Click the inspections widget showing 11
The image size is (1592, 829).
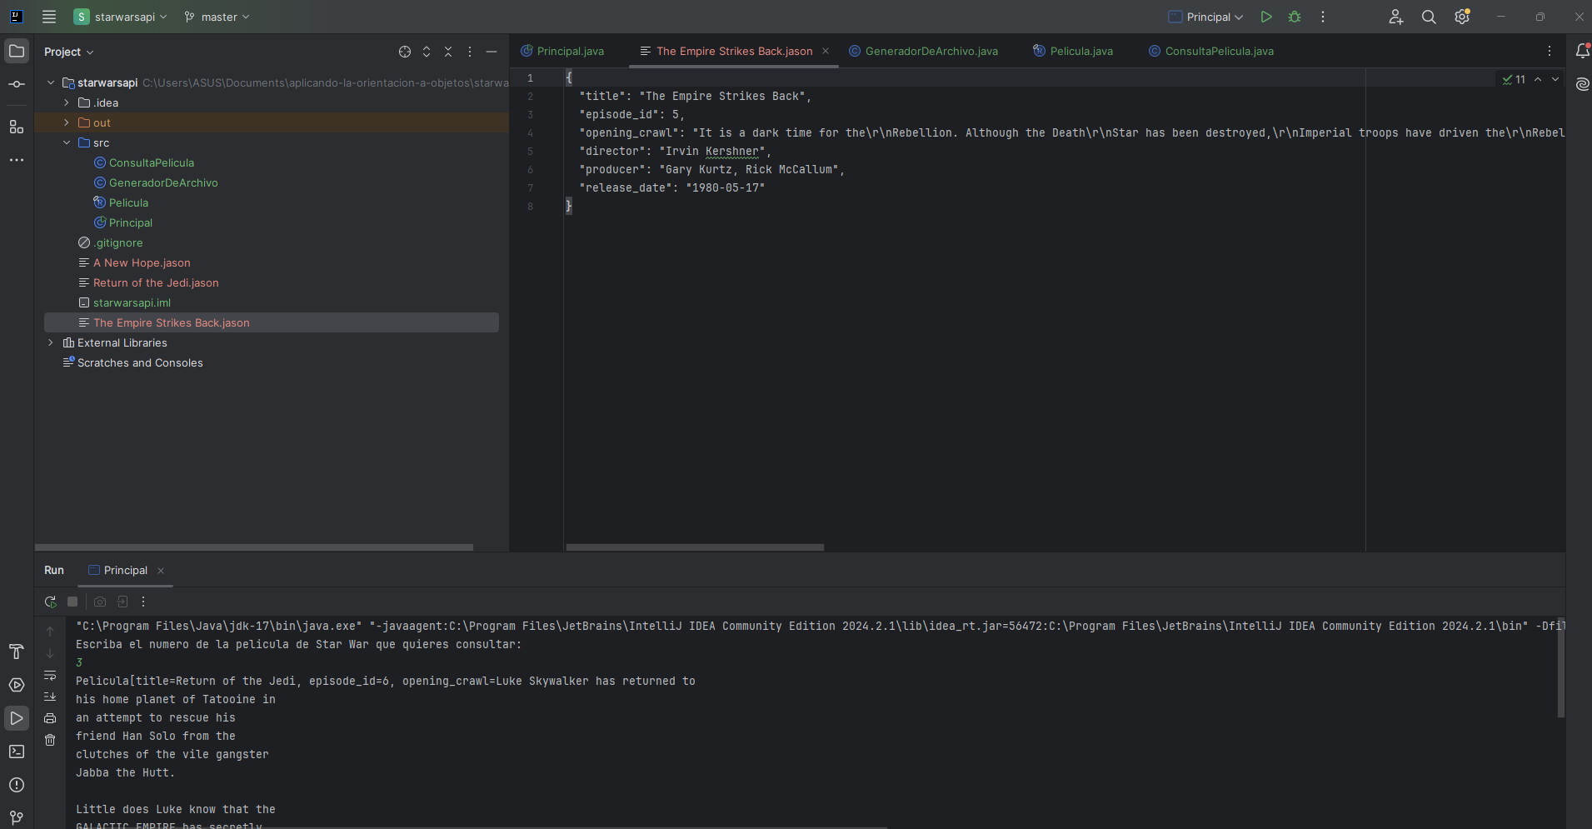tap(1514, 79)
